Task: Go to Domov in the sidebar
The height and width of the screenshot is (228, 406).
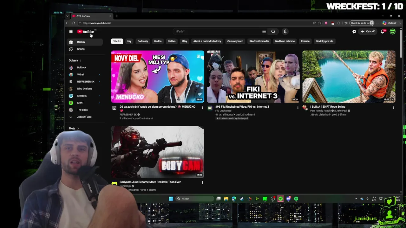Action: 85,42
